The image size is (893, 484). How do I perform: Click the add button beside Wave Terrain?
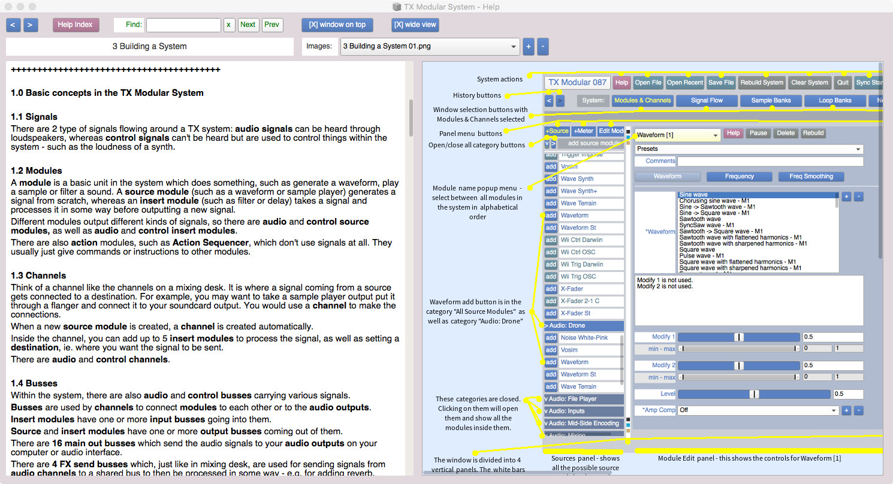tap(550, 203)
